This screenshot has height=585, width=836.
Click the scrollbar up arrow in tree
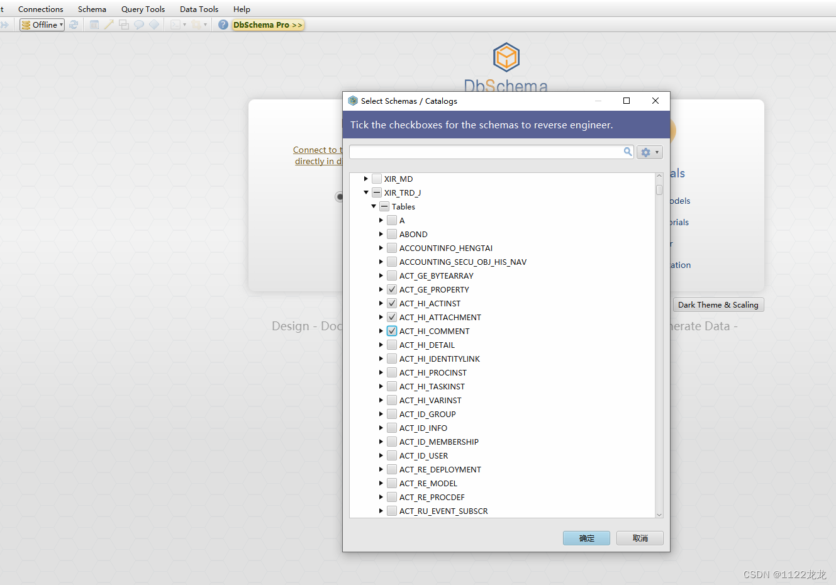click(659, 176)
